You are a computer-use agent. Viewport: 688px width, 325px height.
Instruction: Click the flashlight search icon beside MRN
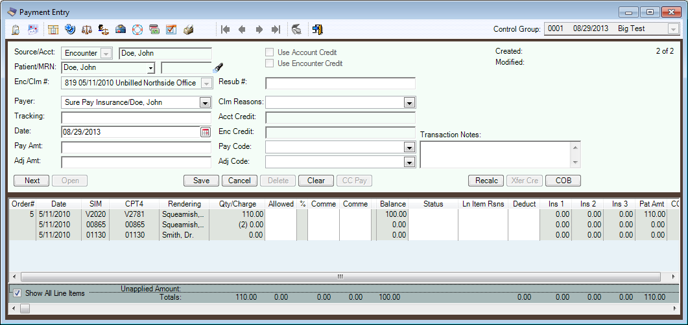coord(219,68)
